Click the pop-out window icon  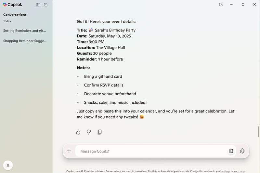(x=221, y=5)
